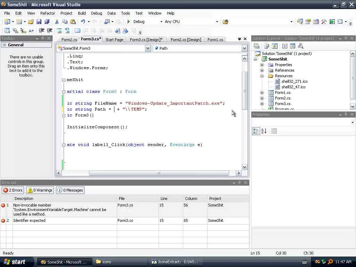This screenshot has width=356, height=267.
Task: Click the Find in Files icon
Action: coord(225,22)
